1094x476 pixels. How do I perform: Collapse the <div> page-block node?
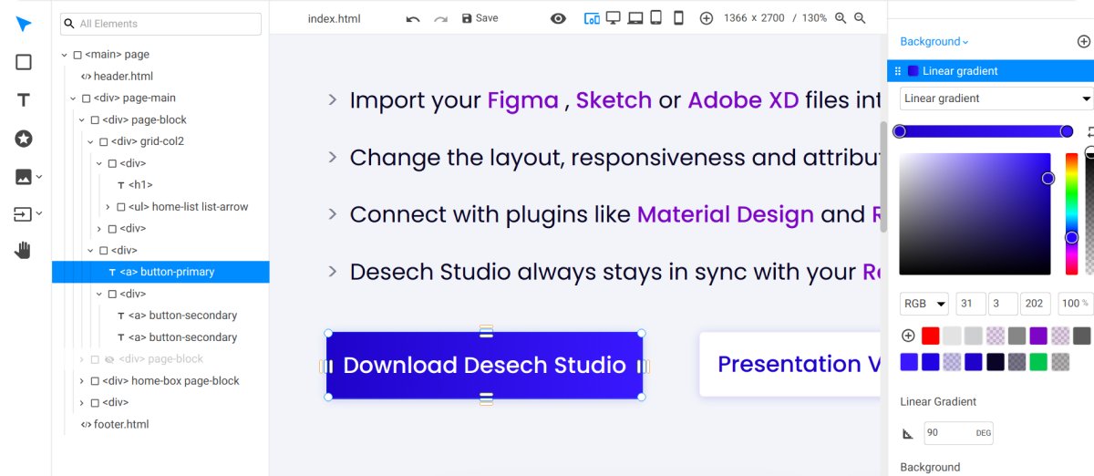(x=82, y=120)
